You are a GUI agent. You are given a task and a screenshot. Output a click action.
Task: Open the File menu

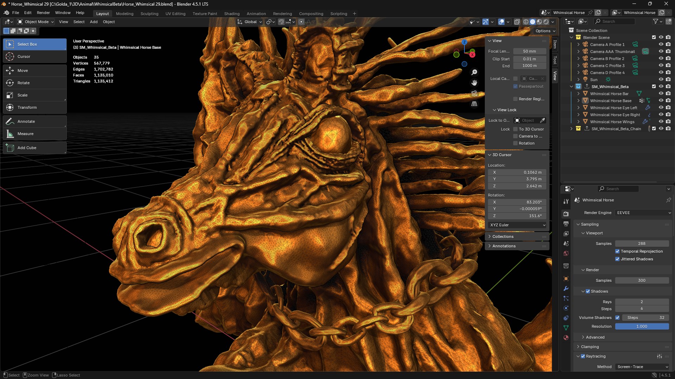pos(15,13)
